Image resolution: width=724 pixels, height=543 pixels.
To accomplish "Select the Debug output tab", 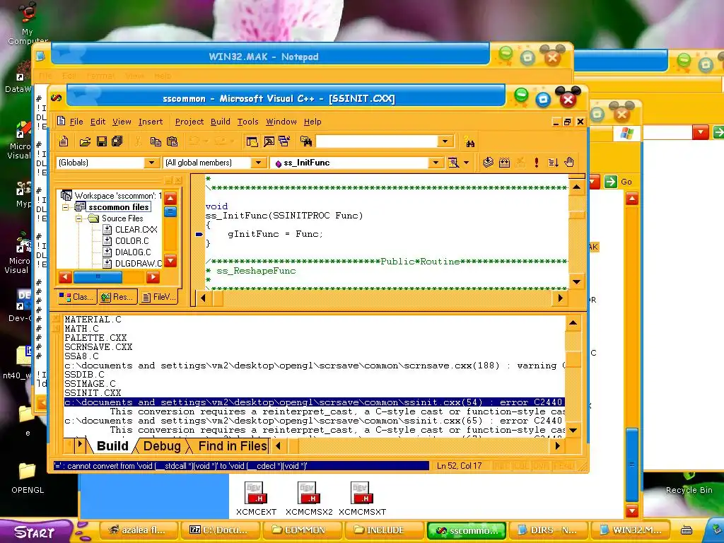I will pyautogui.click(x=162, y=445).
